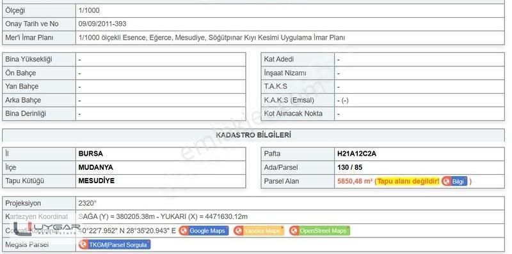Screen dimensions: 512x254
Task: Select the Ada/Parsel value 130 / 85
Action: pyautogui.click(x=349, y=168)
